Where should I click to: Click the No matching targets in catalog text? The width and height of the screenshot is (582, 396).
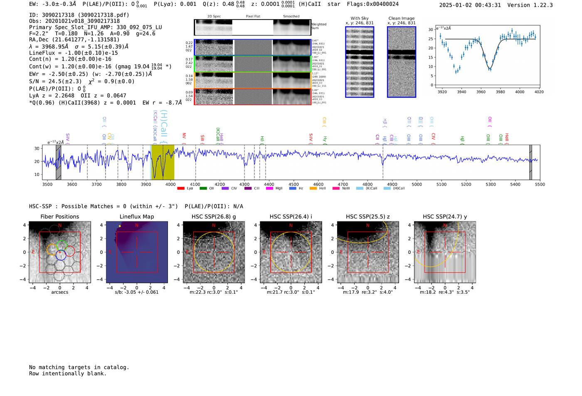79,367
